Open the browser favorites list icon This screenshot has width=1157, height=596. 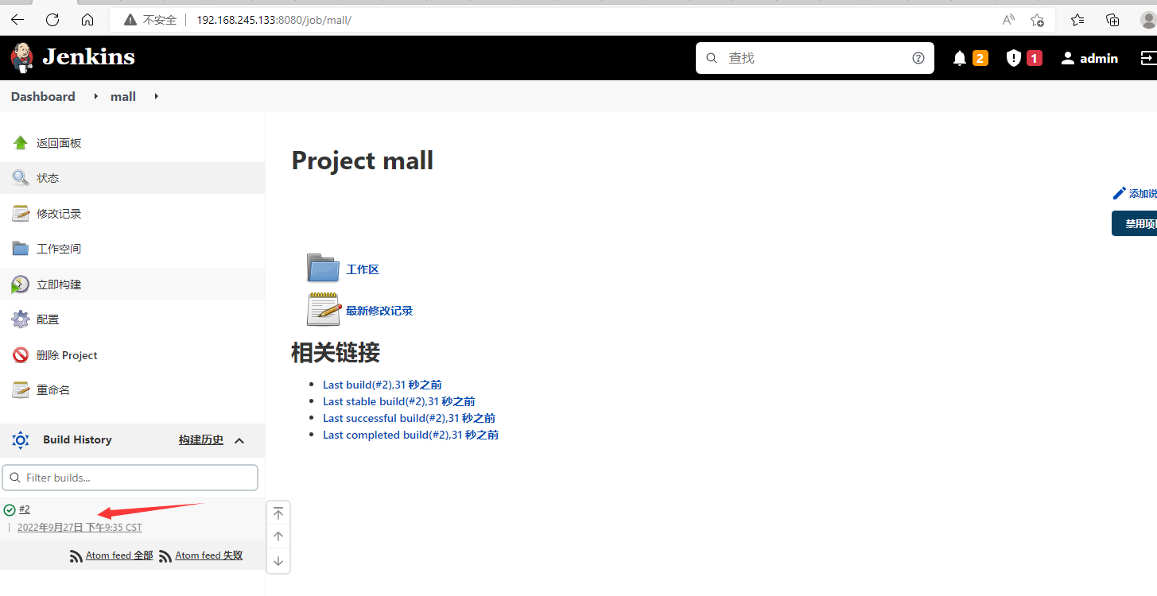pos(1077,20)
